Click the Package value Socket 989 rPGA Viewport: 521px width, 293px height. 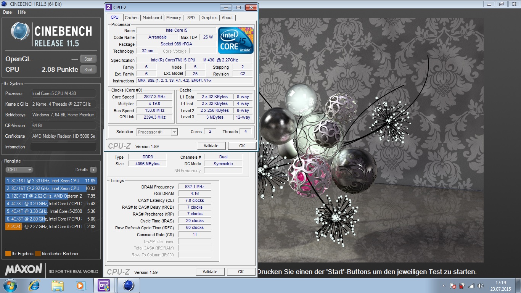176,44
